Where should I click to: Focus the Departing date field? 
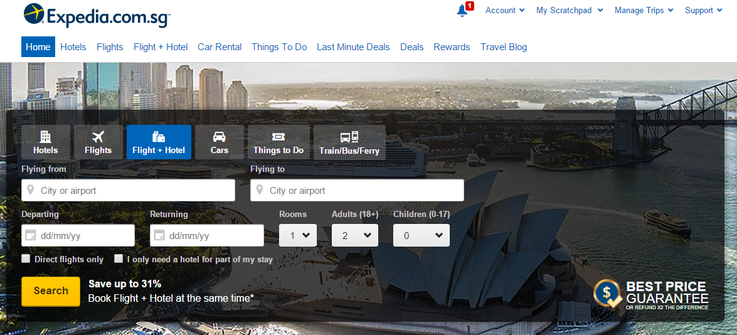78,235
